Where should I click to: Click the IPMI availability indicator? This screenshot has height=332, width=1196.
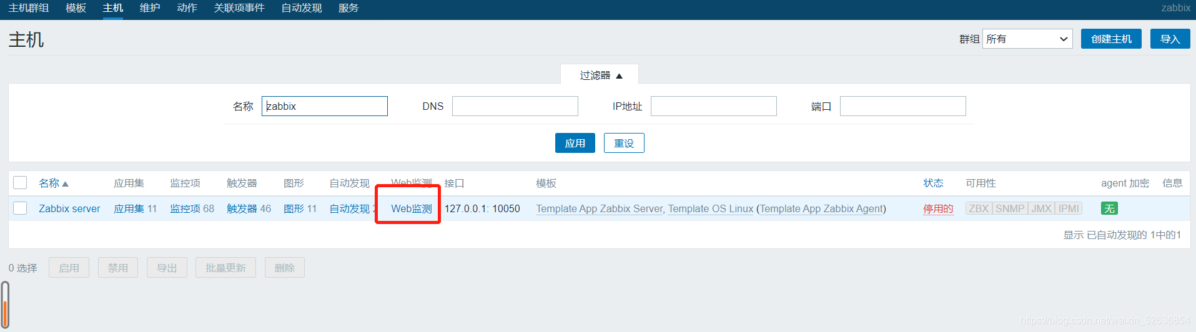tap(1069, 208)
